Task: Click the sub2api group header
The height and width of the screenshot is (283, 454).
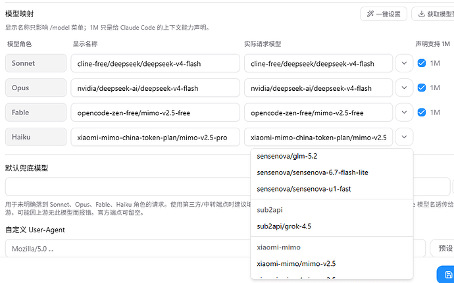Action: pyautogui.click(x=270, y=210)
